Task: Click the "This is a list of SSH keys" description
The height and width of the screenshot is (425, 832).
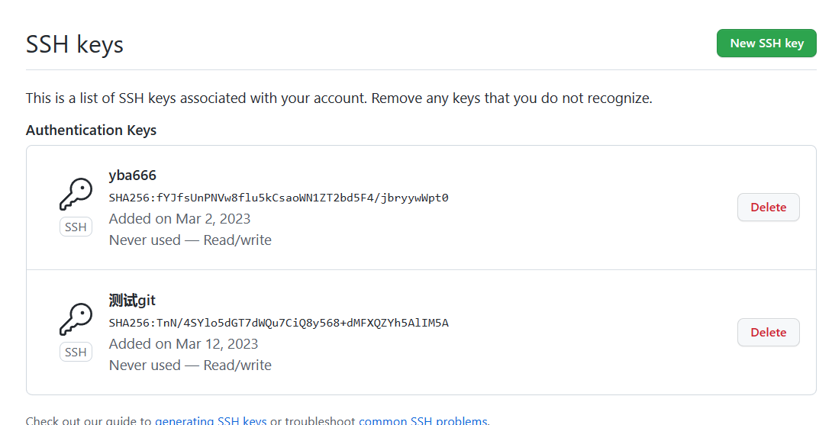Action: click(x=339, y=98)
